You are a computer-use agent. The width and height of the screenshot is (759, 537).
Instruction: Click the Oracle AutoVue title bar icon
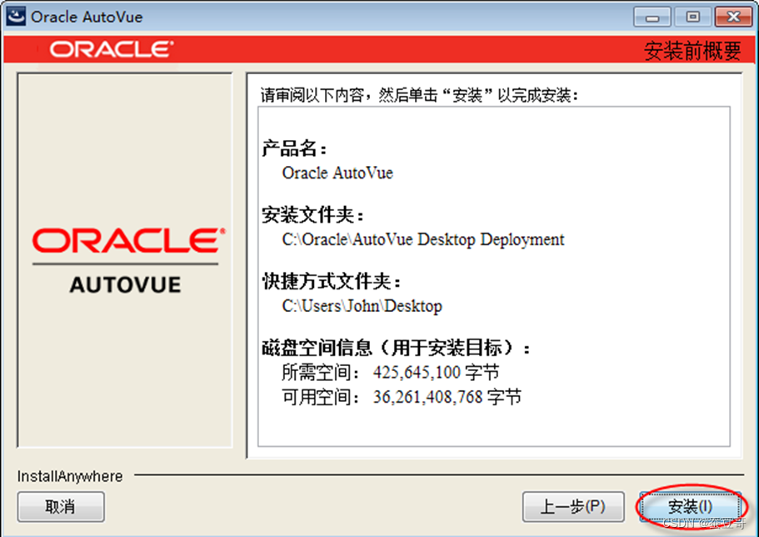(x=16, y=16)
